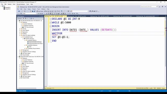Click the New Project toolbar icon
The width and height of the screenshot is (167, 94).
click(x=25, y=11)
